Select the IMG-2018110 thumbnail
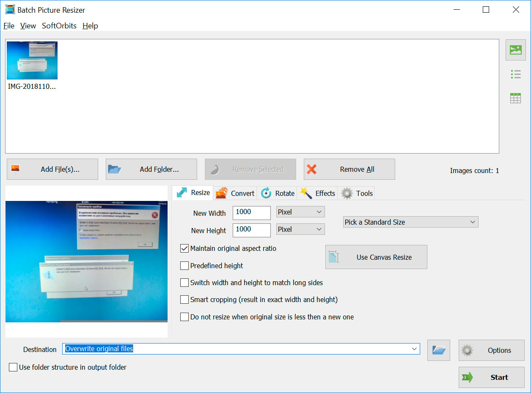 pyautogui.click(x=32, y=60)
